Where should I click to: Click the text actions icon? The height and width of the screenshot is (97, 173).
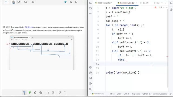coord(53,93)
